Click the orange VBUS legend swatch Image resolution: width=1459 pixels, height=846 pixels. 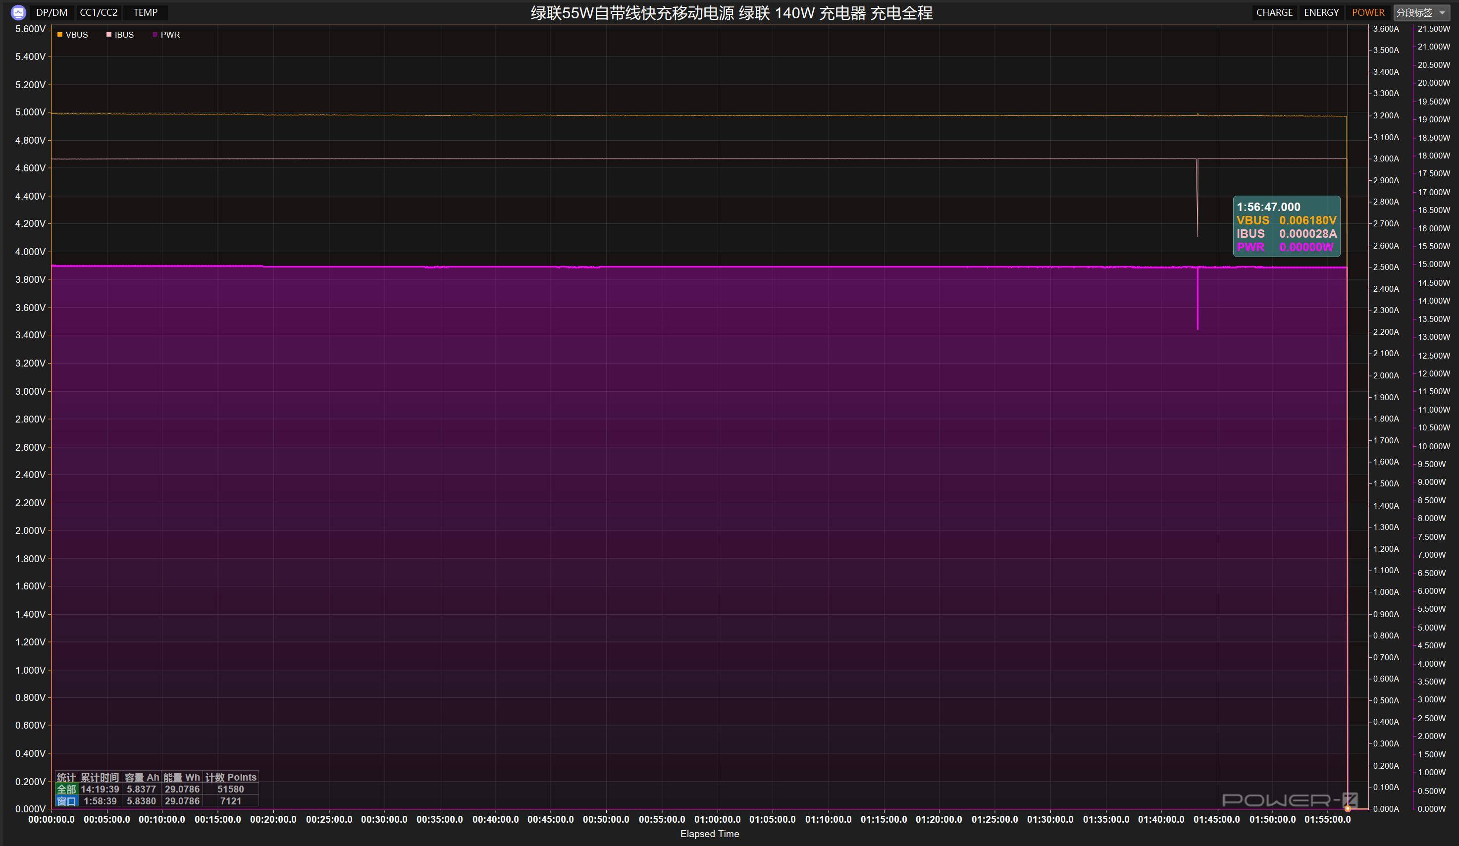click(59, 35)
